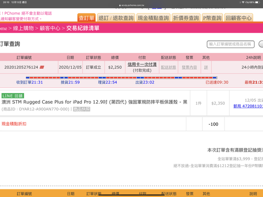Open the 配送狀態 link in the order row

(168, 67)
